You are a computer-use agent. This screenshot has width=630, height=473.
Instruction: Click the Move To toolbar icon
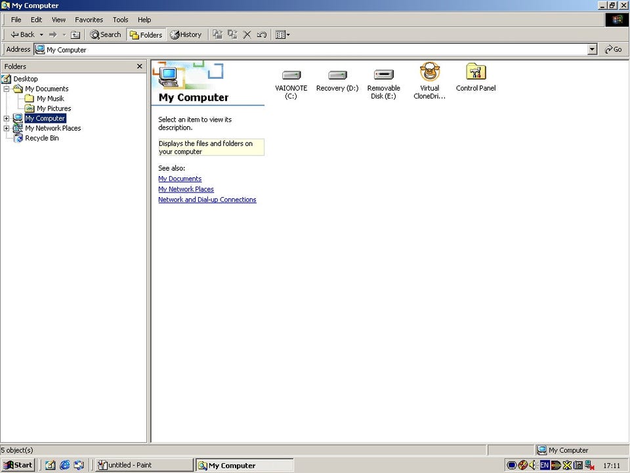pyautogui.click(x=218, y=35)
